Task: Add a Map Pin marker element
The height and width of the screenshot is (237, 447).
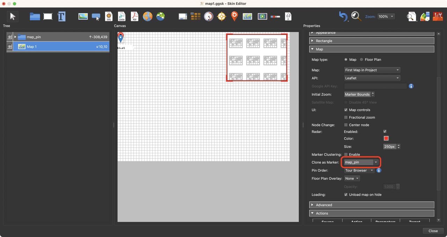Action: (x=234, y=16)
